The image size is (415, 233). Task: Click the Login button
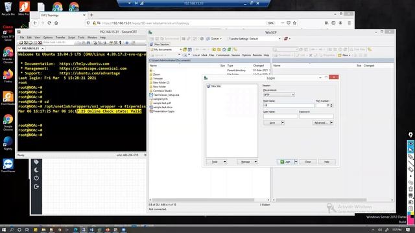pos(285,162)
